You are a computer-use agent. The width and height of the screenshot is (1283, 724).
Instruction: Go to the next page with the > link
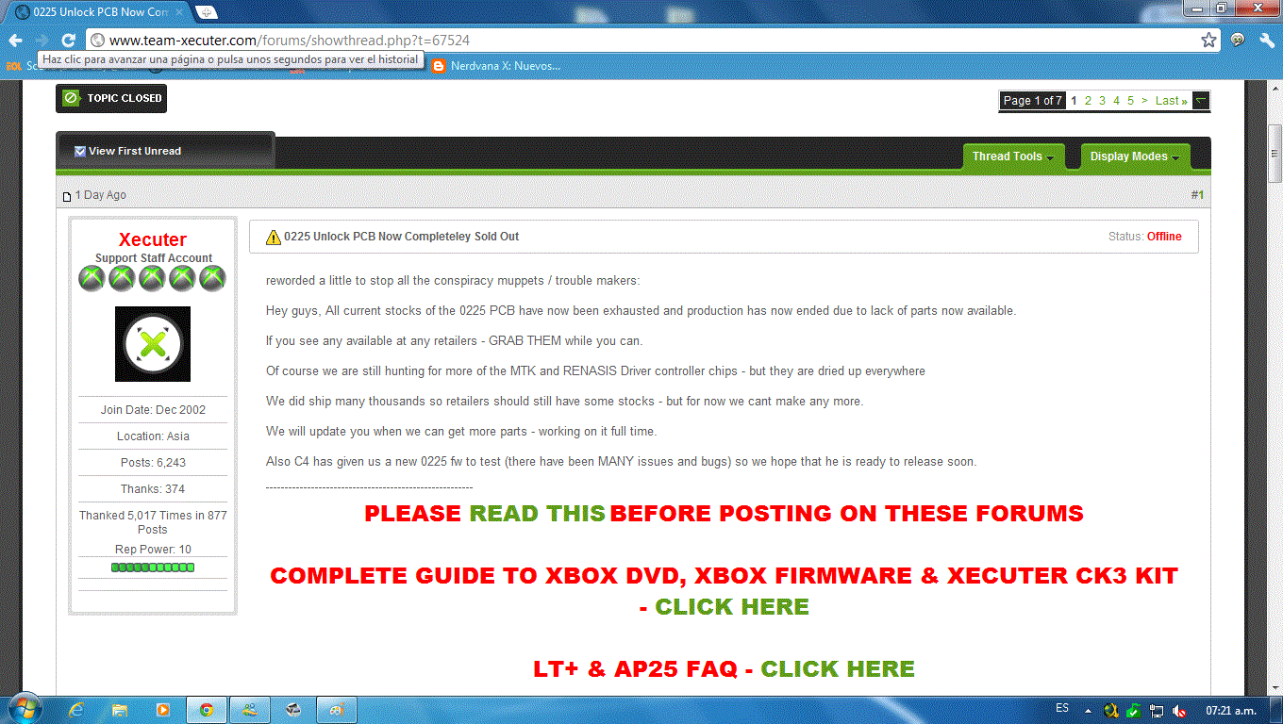click(x=1144, y=101)
